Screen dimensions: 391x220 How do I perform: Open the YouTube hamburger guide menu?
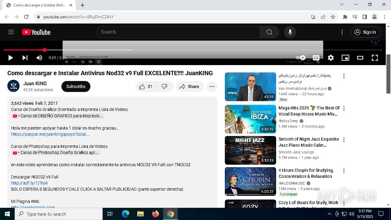(11, 32)
